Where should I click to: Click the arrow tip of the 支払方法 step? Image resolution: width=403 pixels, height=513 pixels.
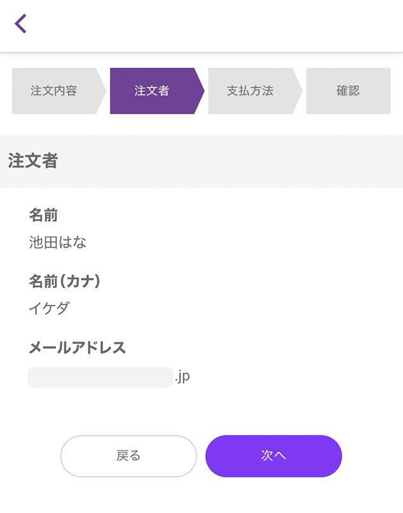click(x=297, y=91)
